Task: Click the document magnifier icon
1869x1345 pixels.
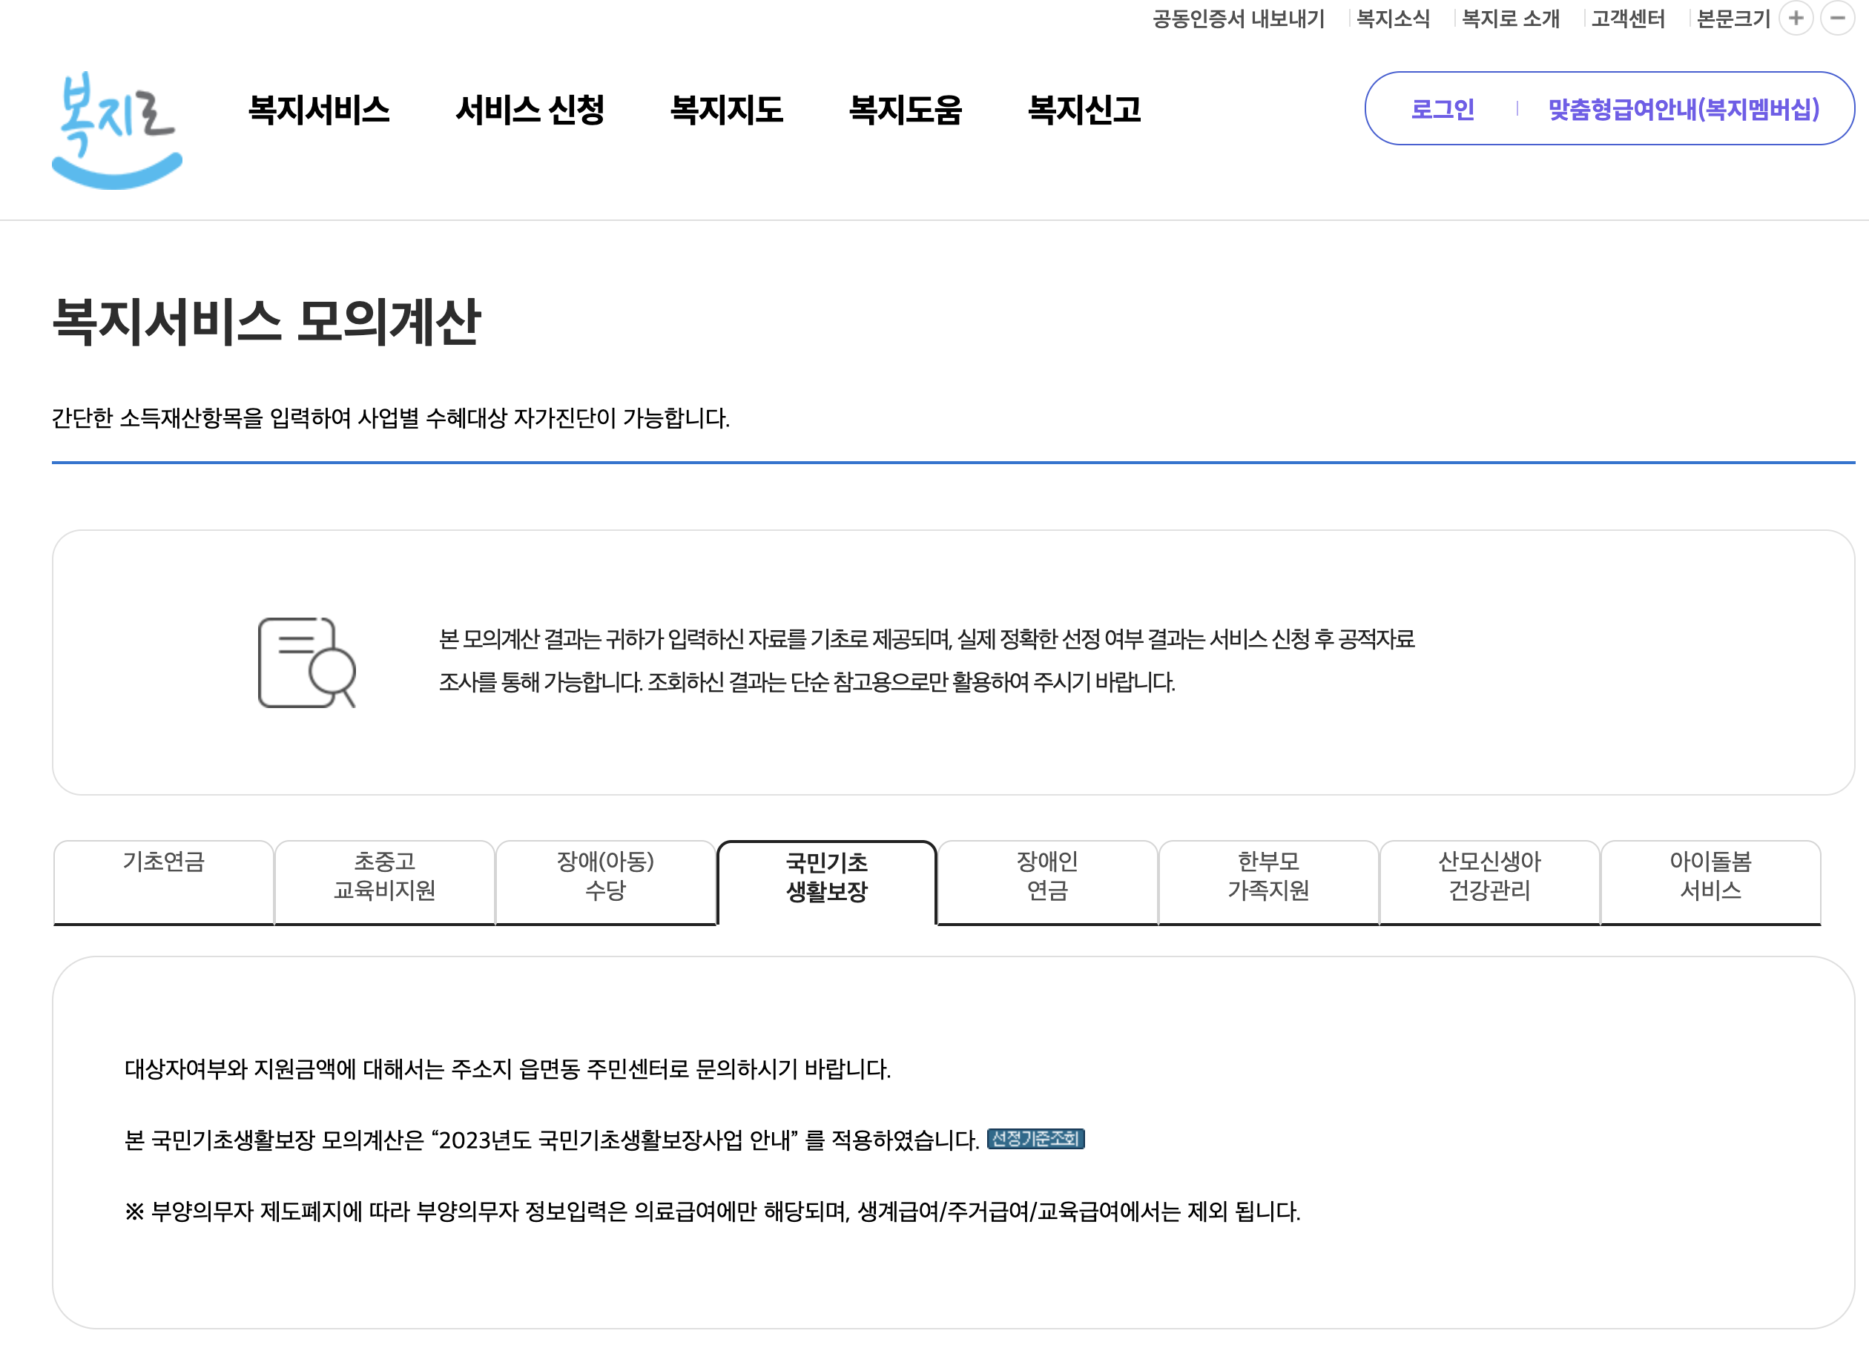Action: pos(306,662)
